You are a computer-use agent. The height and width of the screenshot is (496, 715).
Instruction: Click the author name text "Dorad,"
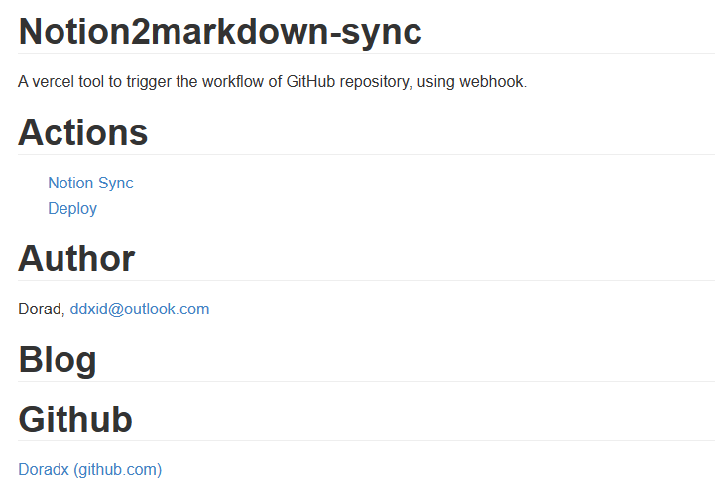point(42,310)
